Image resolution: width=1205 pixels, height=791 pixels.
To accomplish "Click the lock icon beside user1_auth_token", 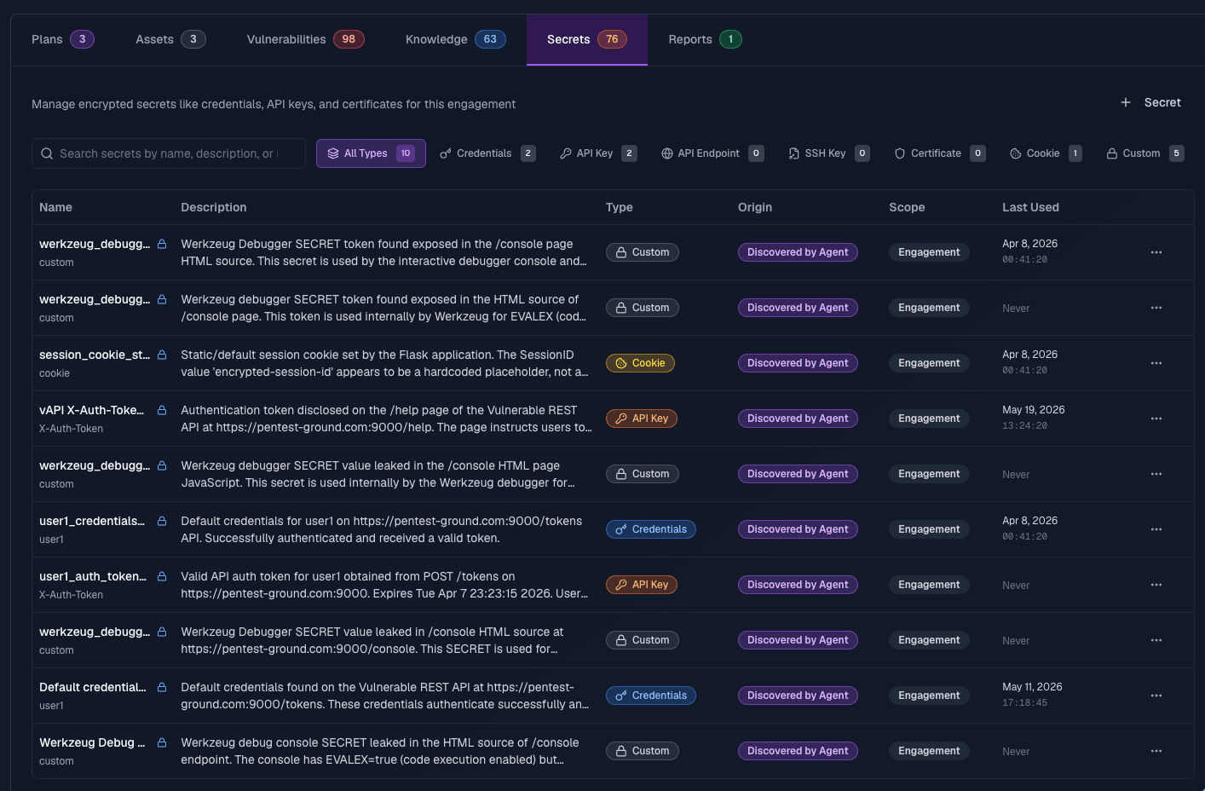I will click(162, 576).
